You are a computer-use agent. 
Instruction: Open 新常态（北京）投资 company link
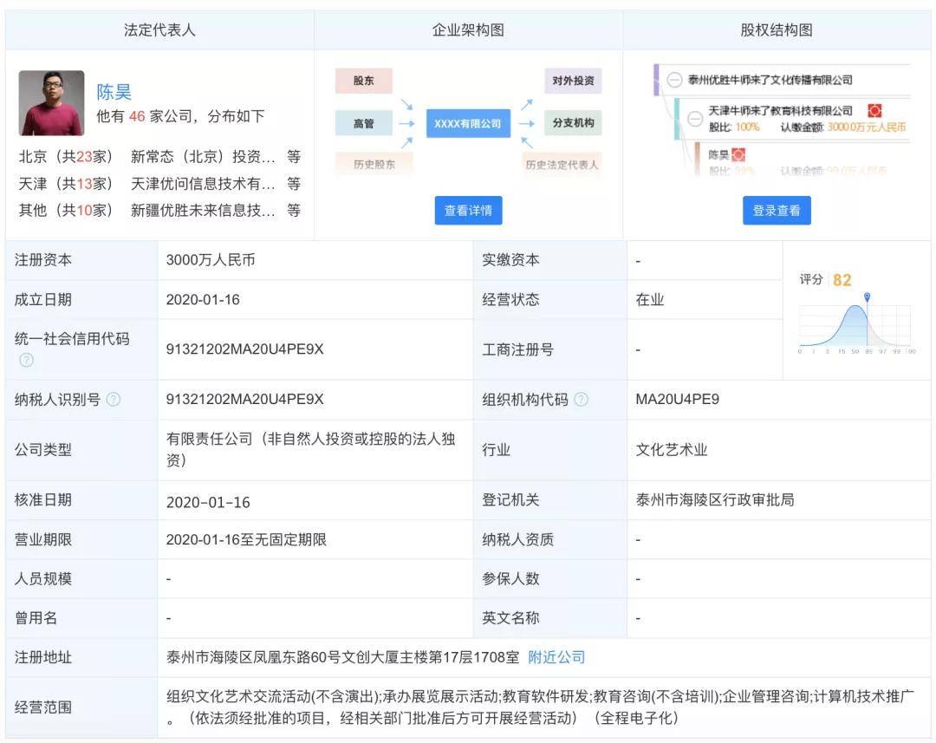(x=203, y=156)
